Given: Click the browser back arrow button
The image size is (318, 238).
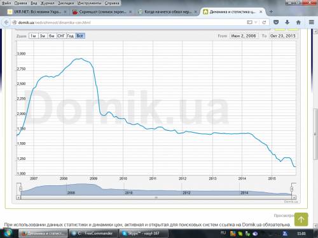Looking at the screenshot, I should (6, 22).
